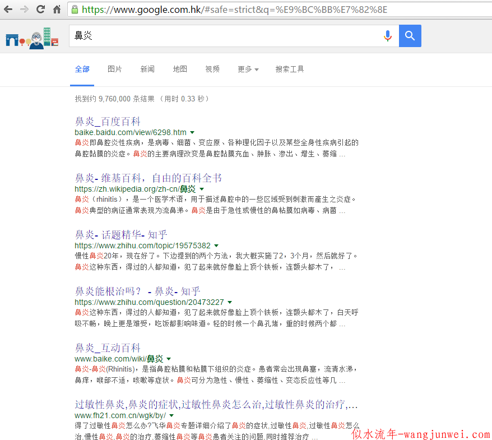
Task: Click the https://www.zhihu.com/question/20473227 URL text
Action: pos(150,302)
